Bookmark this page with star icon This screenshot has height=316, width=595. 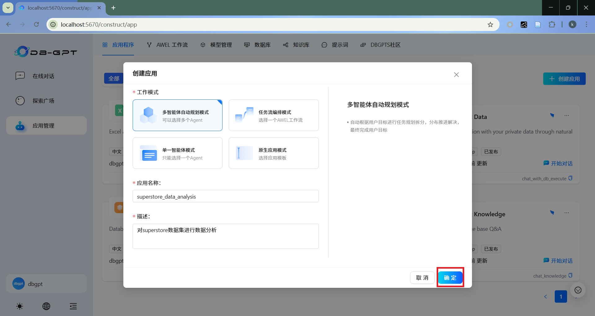pos(490,24)
